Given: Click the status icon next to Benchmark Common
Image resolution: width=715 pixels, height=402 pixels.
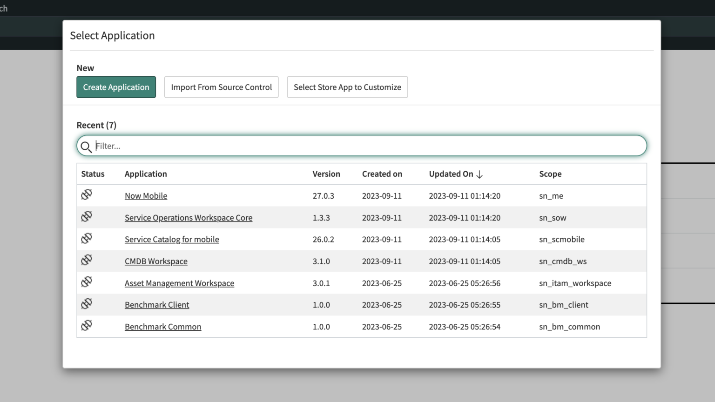Looking at the screenshot, I should [x=87, y=325].
